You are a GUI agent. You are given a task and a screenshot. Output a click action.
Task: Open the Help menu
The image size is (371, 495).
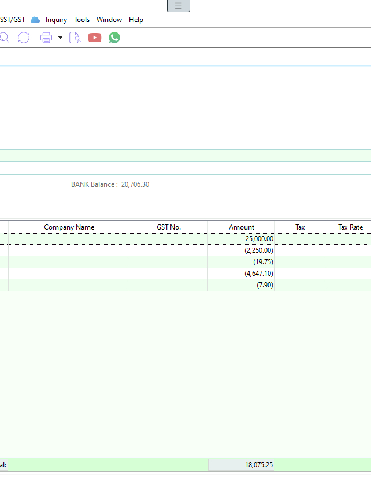click(x=136, y=20)
